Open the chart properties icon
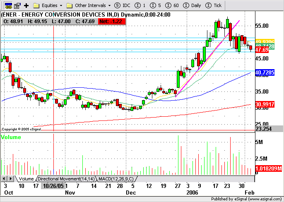284x202 pixels. [x=17, y=6]
